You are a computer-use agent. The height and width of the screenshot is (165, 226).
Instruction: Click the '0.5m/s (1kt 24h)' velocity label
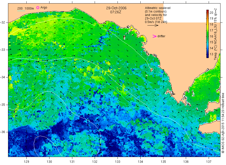[156, 22]
